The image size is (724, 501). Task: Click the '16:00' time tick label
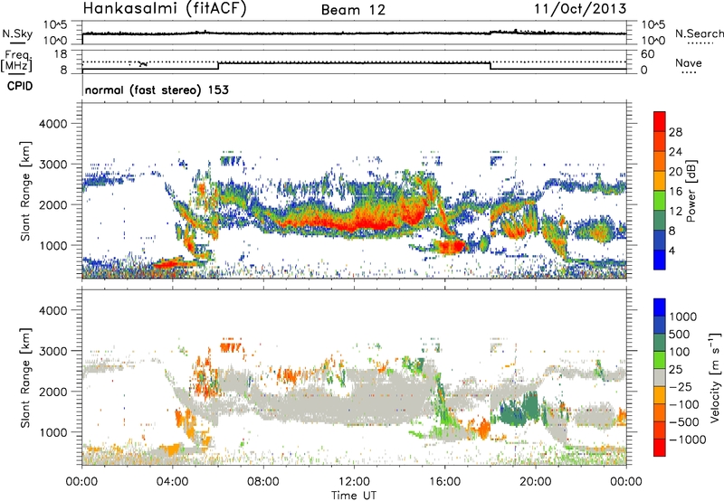coord(444,482)
